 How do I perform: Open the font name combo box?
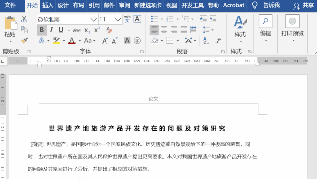67,19
